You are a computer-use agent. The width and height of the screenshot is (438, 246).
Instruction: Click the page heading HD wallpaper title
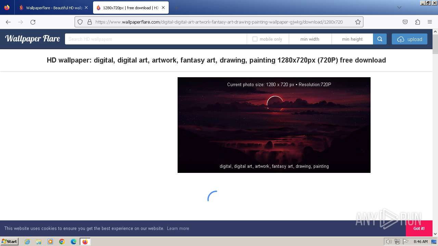(216, 60)
